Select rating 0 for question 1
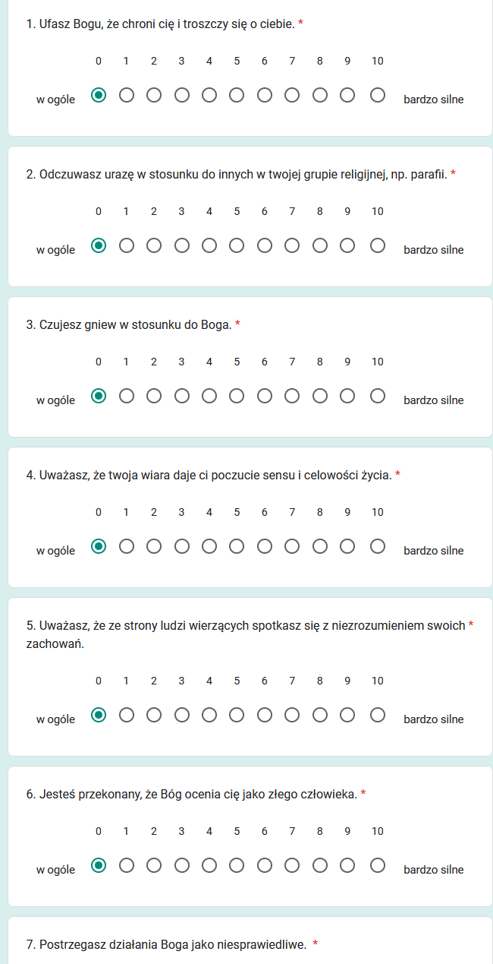493x964 pixels. click(99, 95)
